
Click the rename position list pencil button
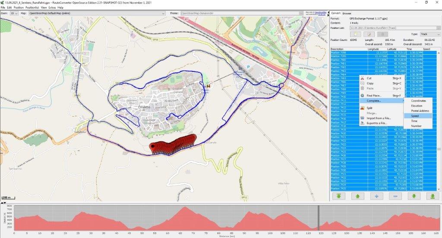click(x=369, y=34)
